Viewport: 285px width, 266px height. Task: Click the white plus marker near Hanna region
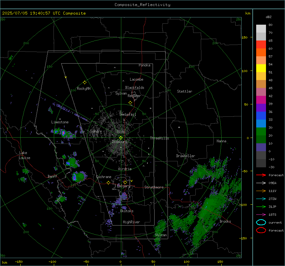(179, 127)
